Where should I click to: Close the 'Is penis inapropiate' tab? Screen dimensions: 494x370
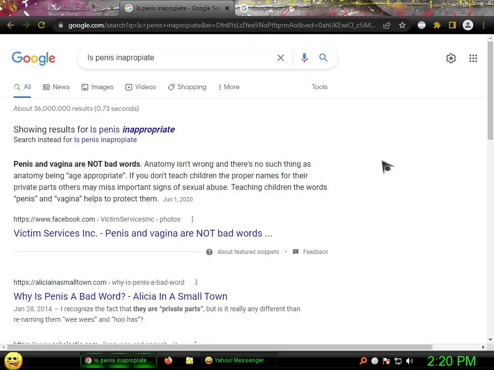click(227, 9)
